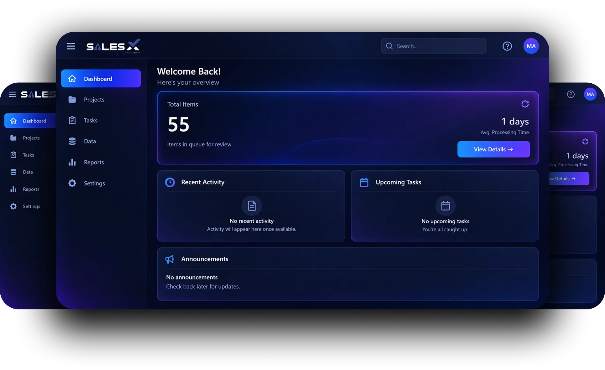Refresh the card in the back-right window
Screen dimensions: 605x370
[x=585, y=142]
